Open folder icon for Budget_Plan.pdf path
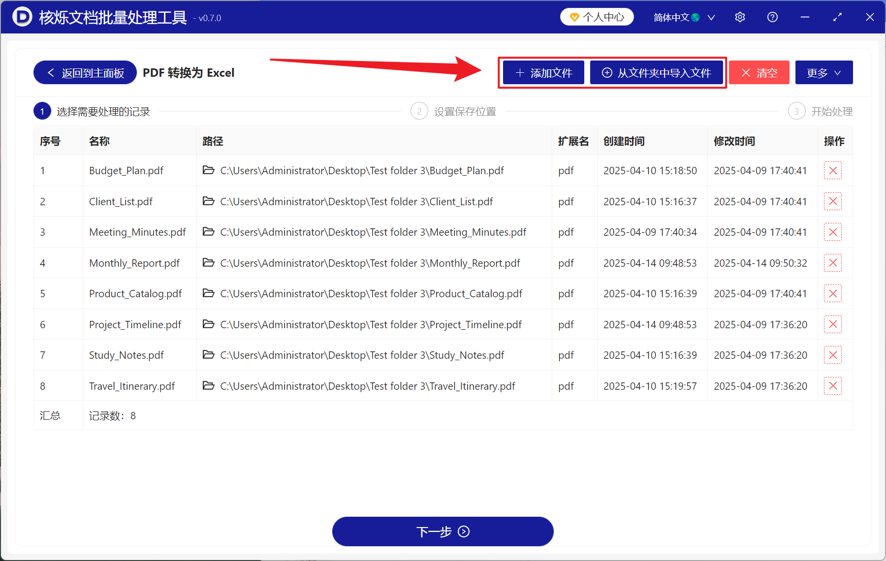The width and height of the screenshot is (886, 561). pyautogui.click(x=209, y=170)
